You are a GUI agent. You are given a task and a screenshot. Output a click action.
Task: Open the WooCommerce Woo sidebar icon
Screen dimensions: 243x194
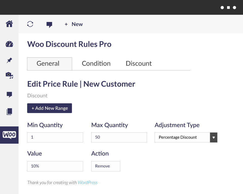point(9,135)
